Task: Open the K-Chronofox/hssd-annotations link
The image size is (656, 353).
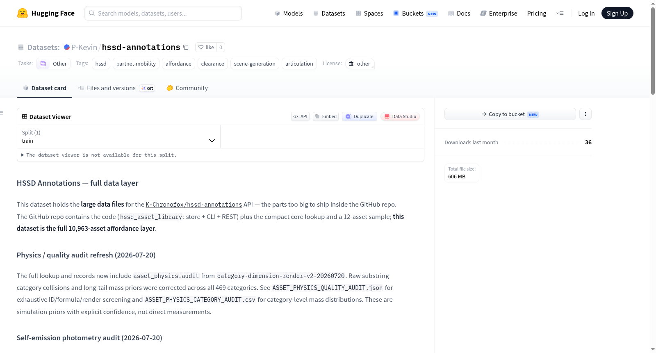Action: [x=194, y=205]
